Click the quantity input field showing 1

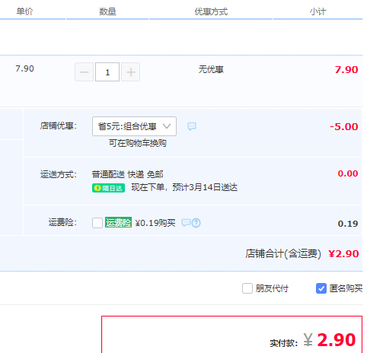click(x=107, y=72)
